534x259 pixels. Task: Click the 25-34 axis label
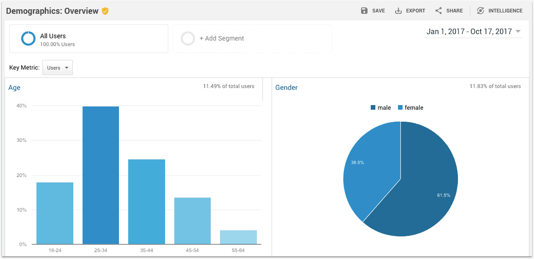(x=101, y=251)
